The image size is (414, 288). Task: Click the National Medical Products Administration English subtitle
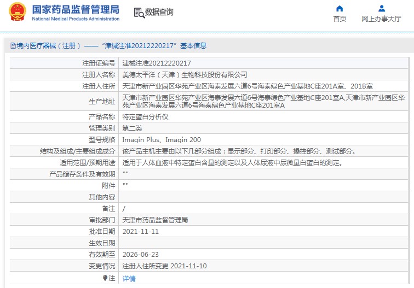(76, 19)
